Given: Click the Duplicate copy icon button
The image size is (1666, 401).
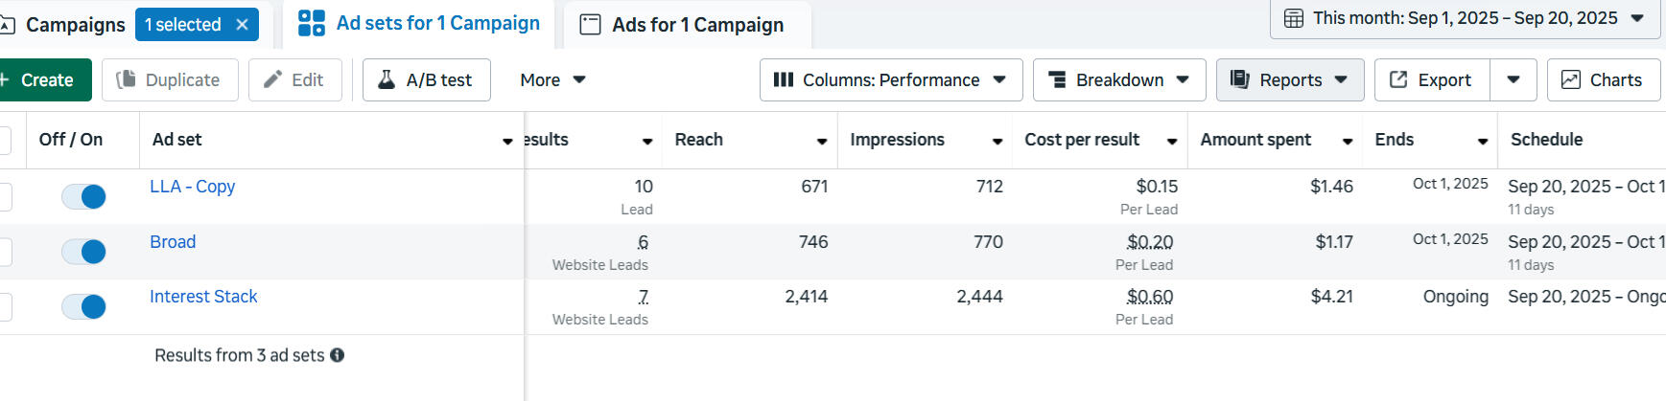Looking at the screenshot, I should tap(126, 80).
